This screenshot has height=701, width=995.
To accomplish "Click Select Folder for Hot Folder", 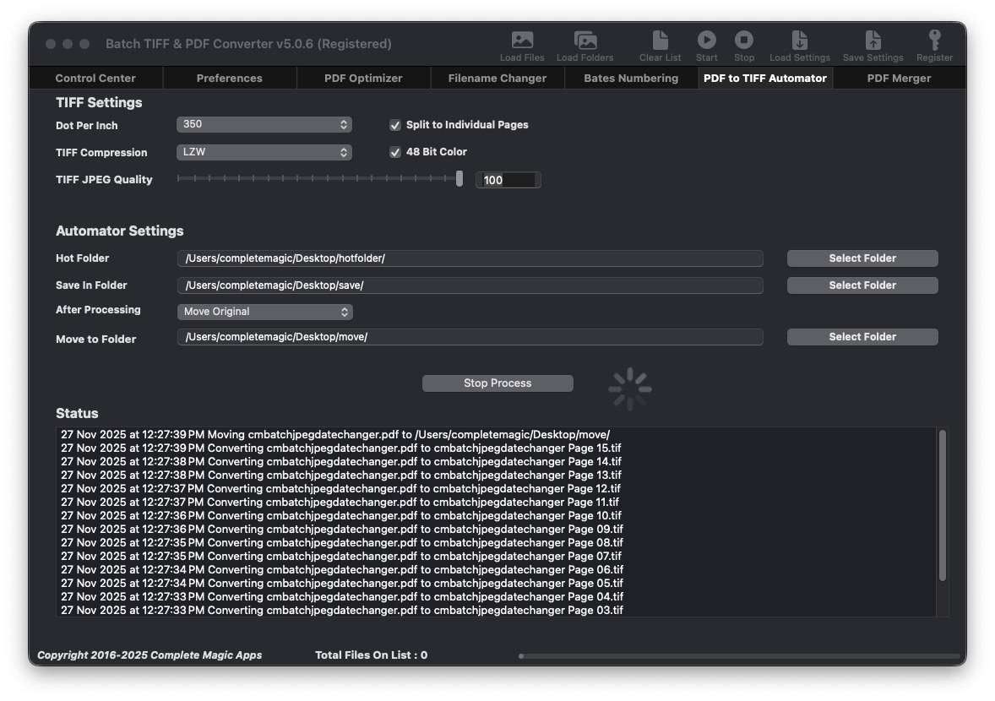I will 862,258.
